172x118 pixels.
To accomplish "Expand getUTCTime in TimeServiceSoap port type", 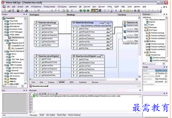I will (x=36, y=26).
